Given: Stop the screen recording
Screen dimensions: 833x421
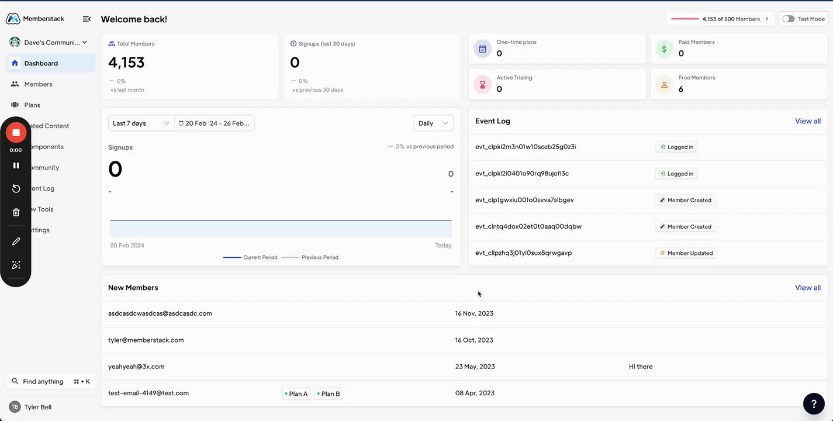Looking at the screenshot, I should coord(16,133).
